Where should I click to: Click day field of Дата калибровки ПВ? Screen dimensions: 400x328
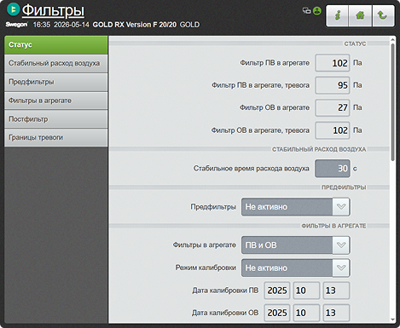point(336,291)
